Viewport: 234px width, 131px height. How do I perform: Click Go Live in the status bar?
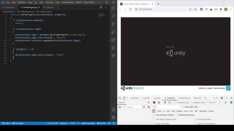point(101,123)
